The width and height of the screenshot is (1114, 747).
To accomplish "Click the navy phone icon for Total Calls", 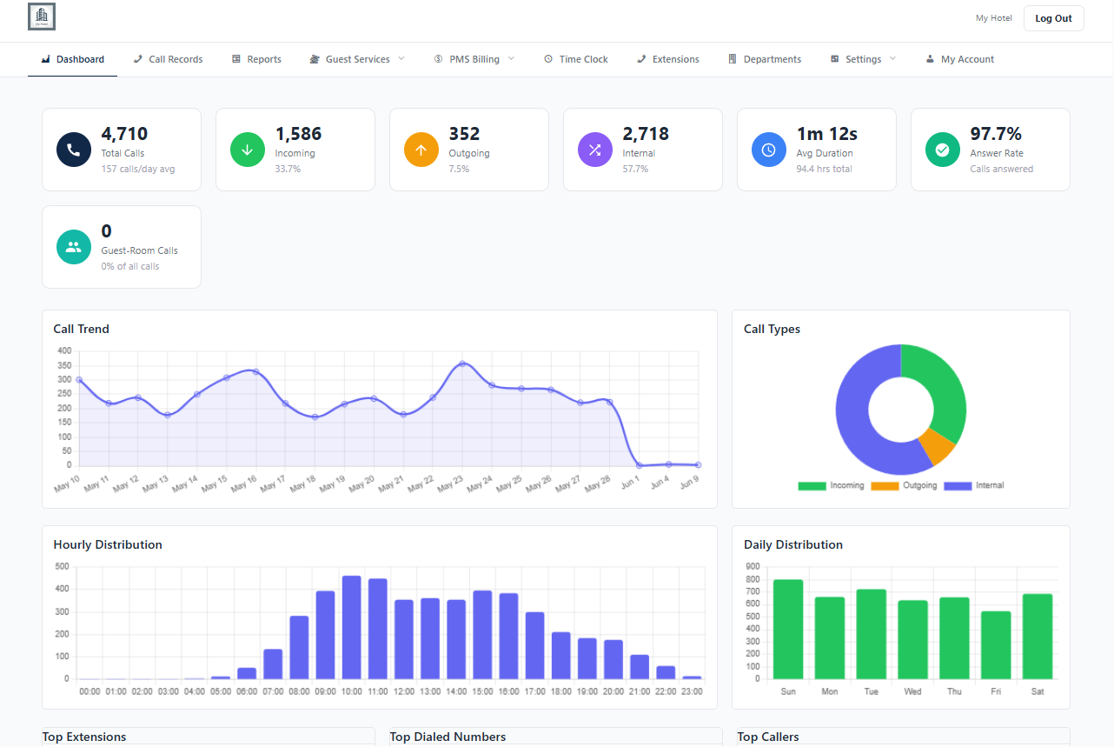I will coord(74,150).
